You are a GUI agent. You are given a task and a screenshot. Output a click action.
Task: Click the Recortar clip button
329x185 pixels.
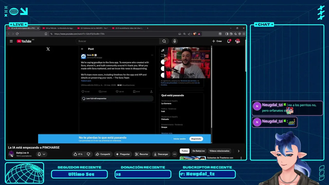[x=142, y=154]
